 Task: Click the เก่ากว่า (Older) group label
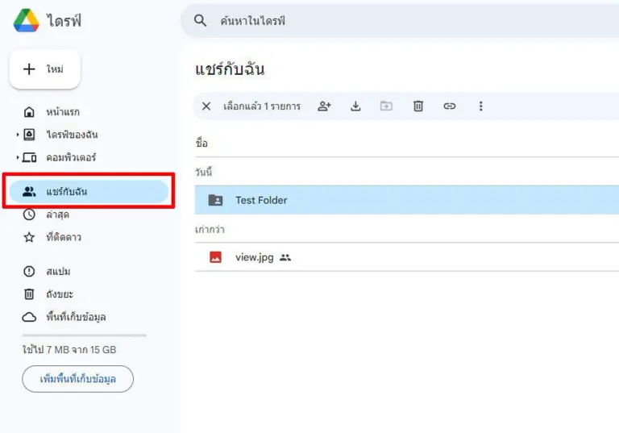210,230
